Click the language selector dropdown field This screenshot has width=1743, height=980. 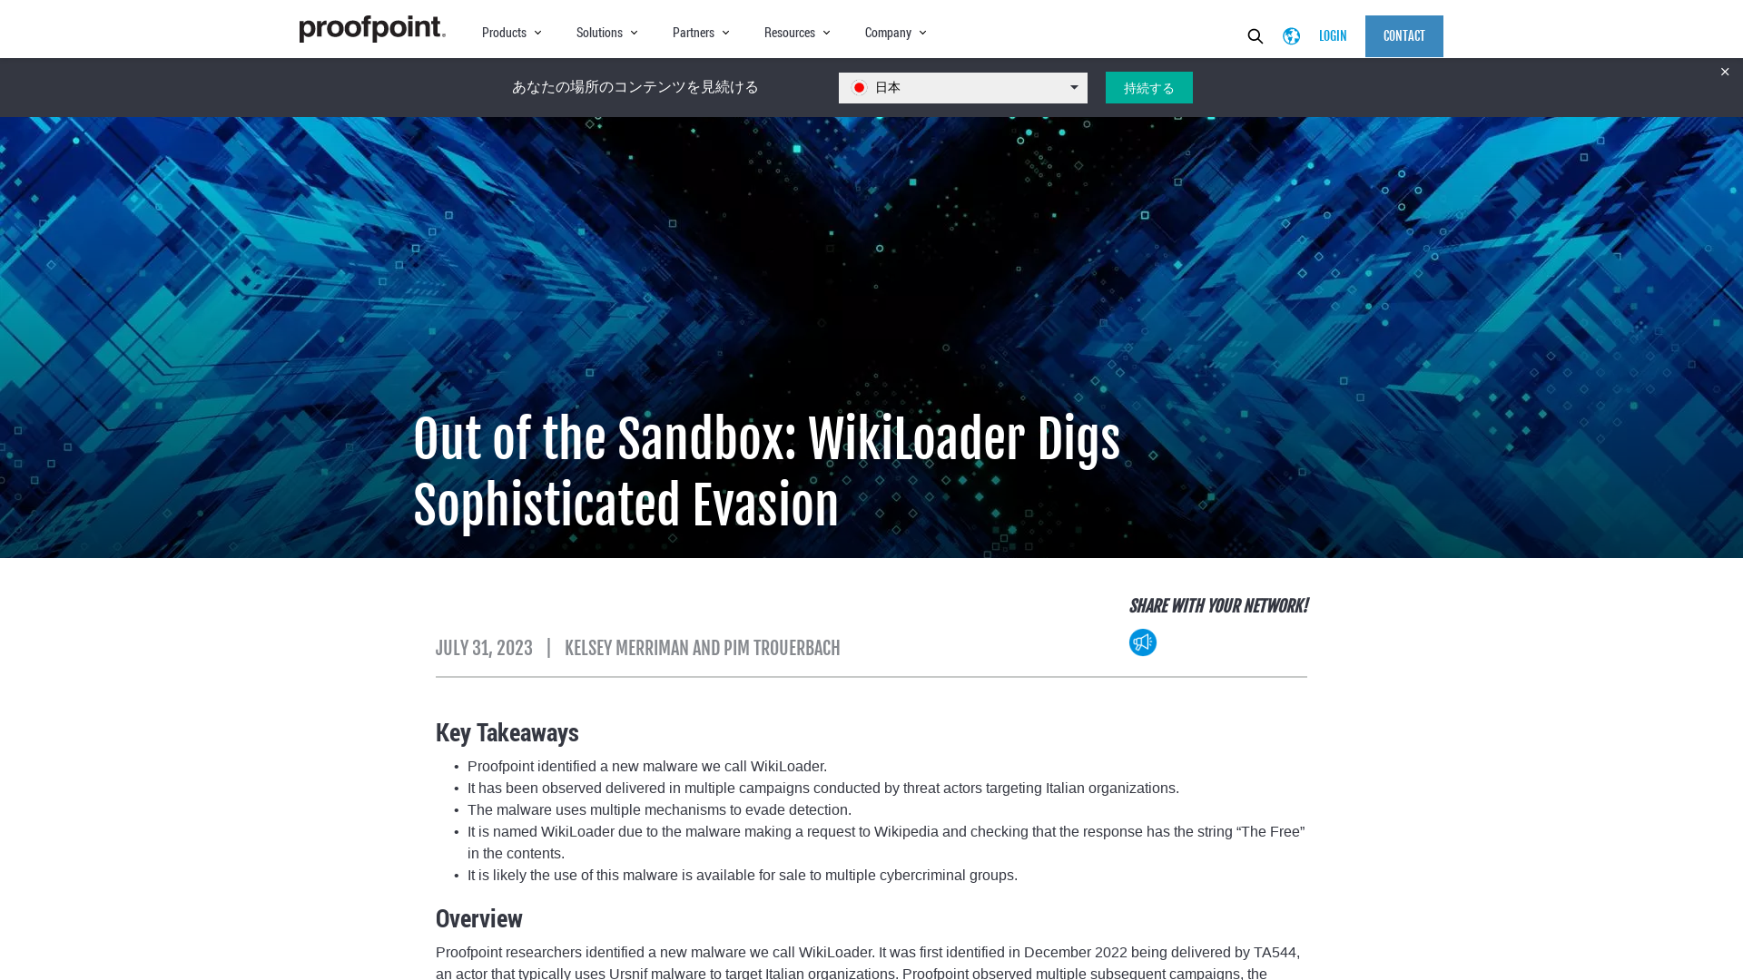[x=962, y=86]
